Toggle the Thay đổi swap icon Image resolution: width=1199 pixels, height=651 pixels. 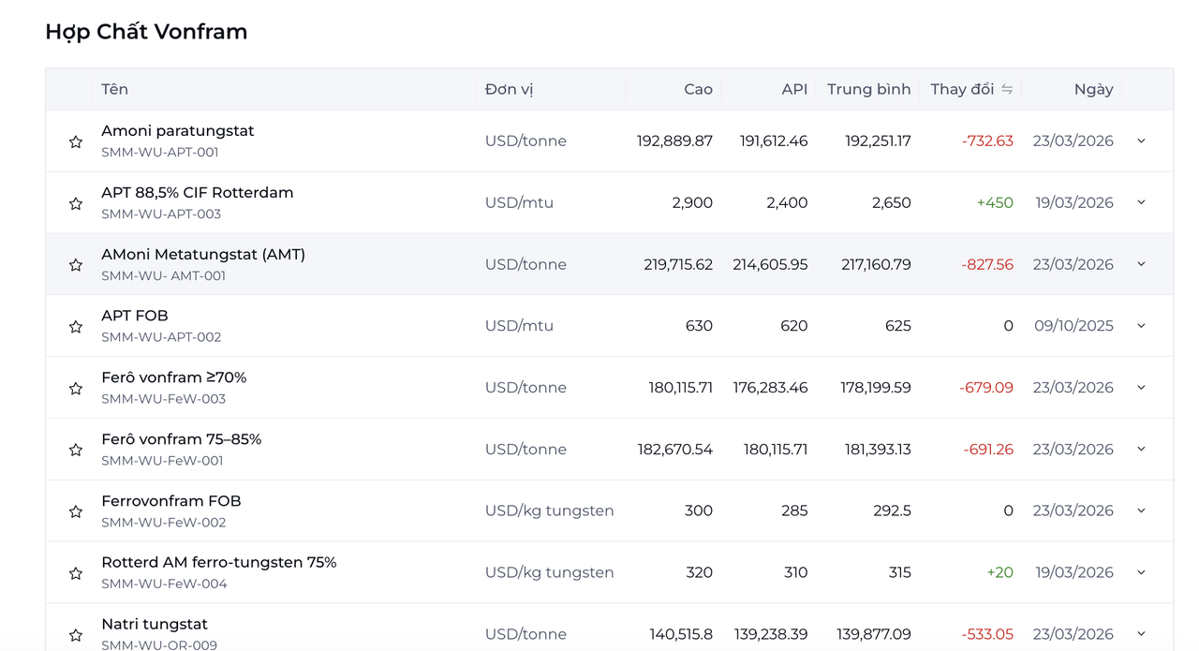coord(1007,89)
